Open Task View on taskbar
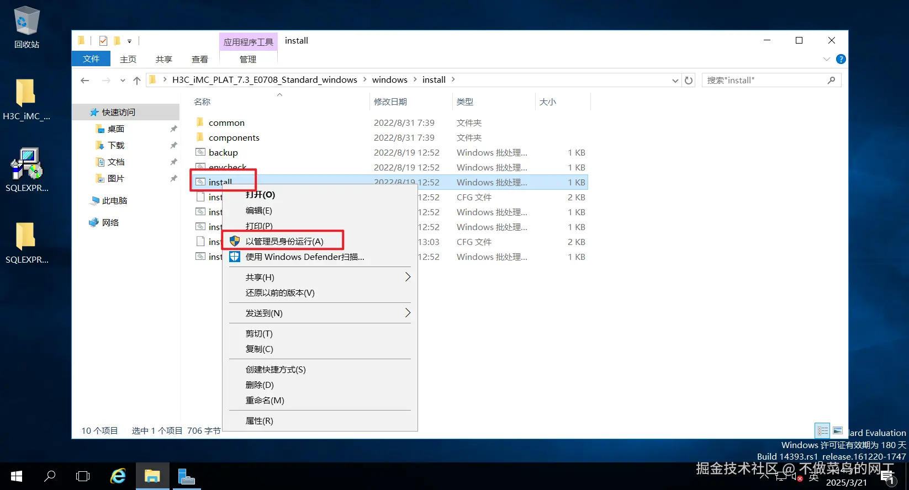909x490 pixels. [83, 476]
